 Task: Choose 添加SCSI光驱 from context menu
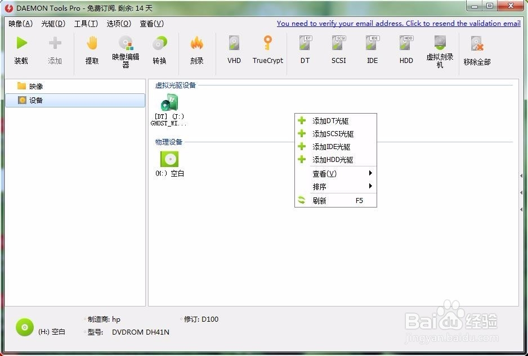(335, 134)
